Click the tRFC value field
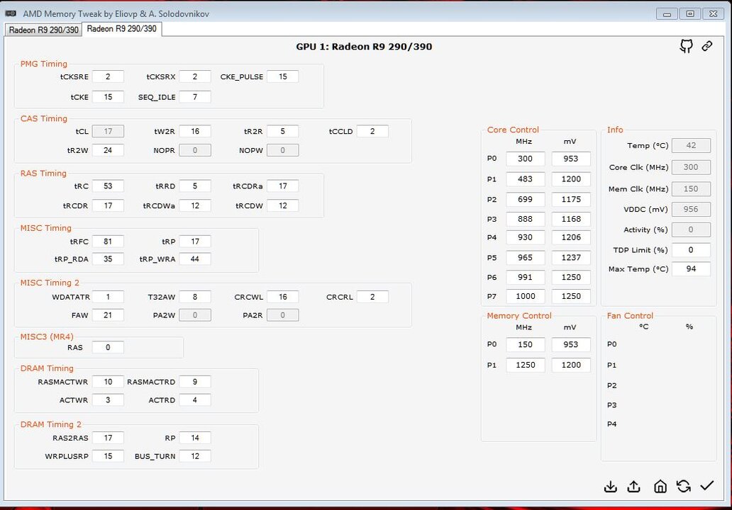This screenshot has width=732, height=510. pos(108,242)
